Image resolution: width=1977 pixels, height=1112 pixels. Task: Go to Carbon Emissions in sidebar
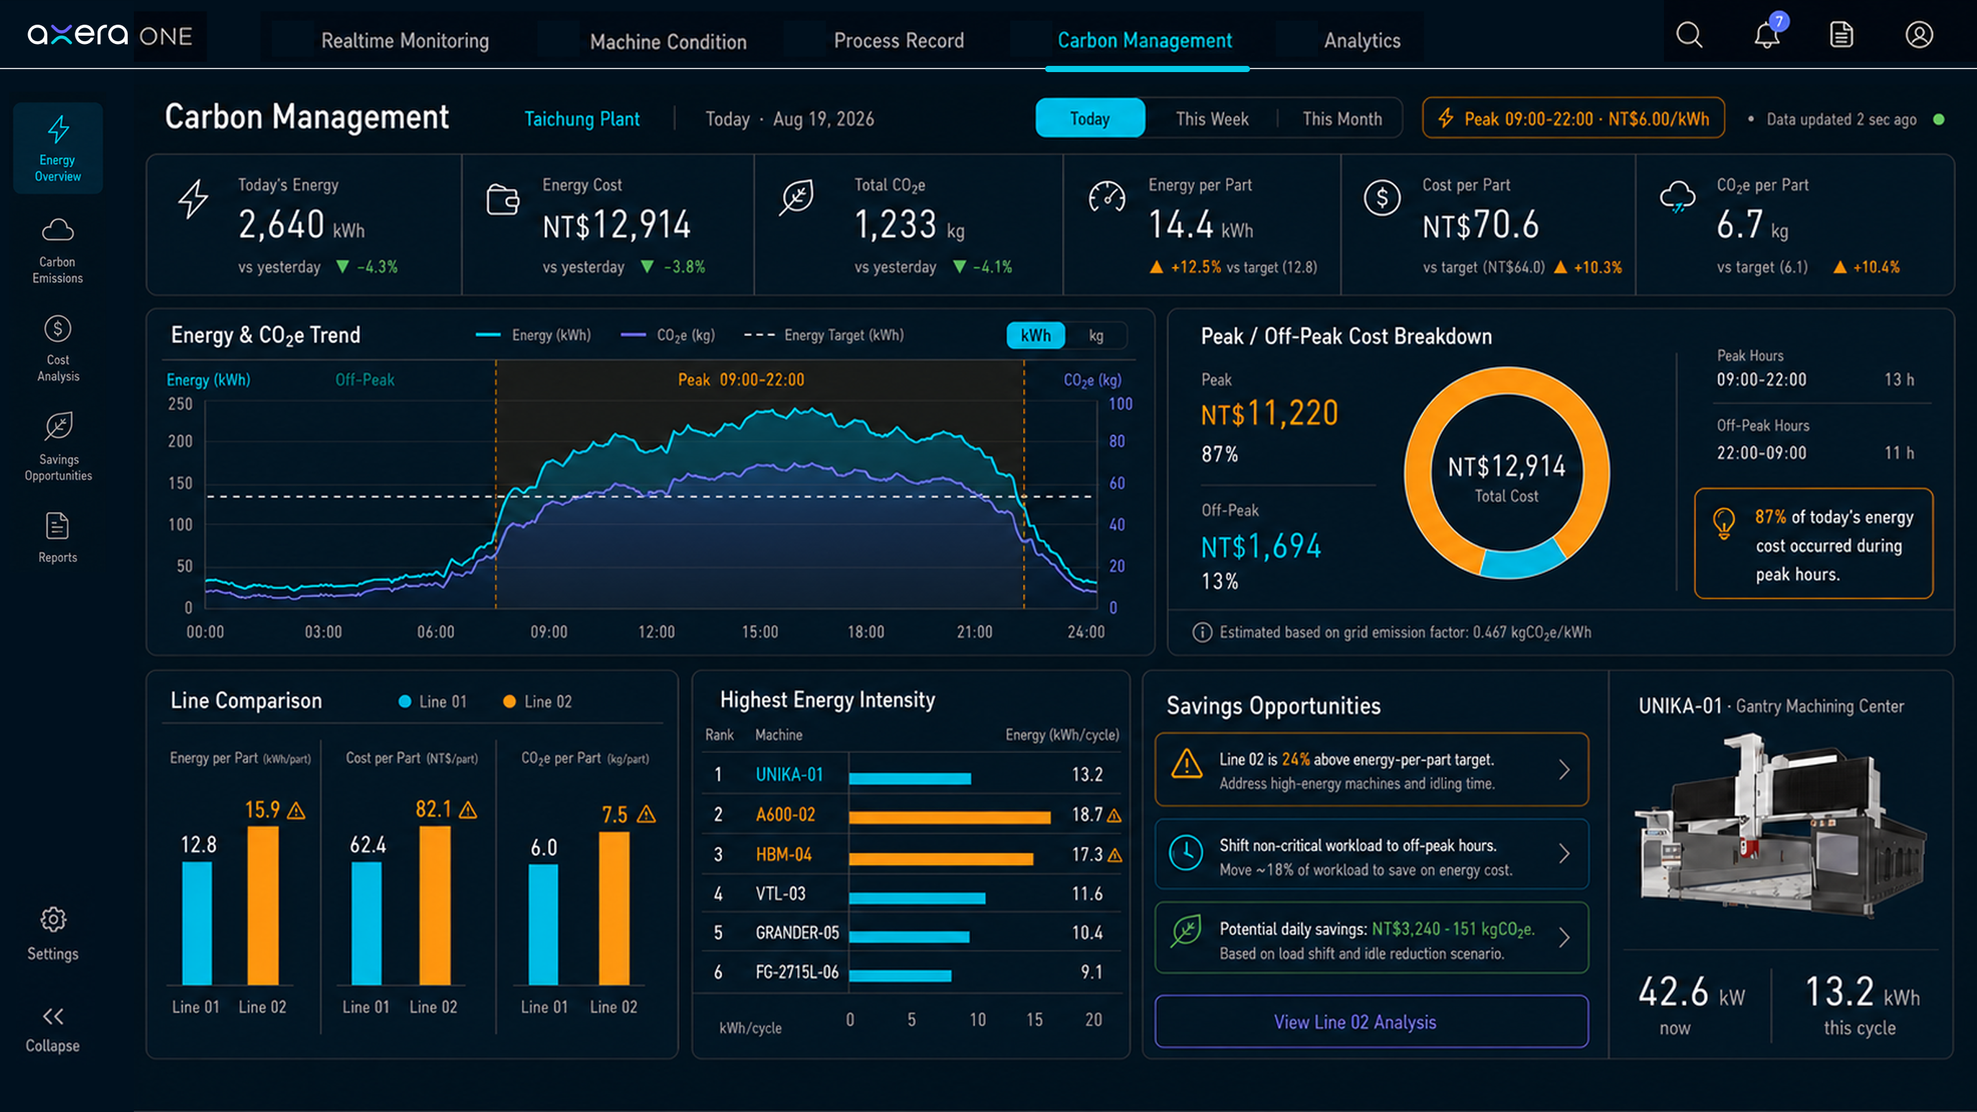tap(58, 250)
